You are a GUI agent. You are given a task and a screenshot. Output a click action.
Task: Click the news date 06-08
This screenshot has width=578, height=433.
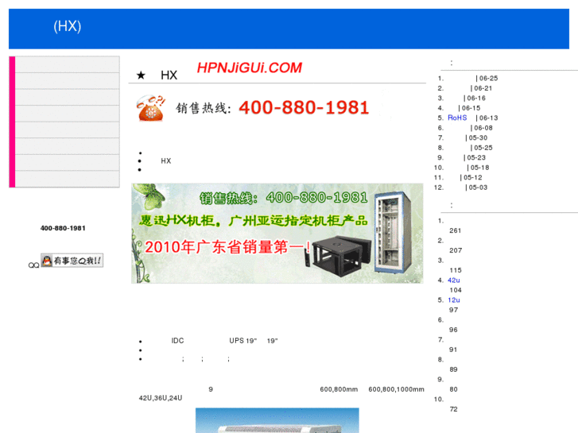click(483, 128)
